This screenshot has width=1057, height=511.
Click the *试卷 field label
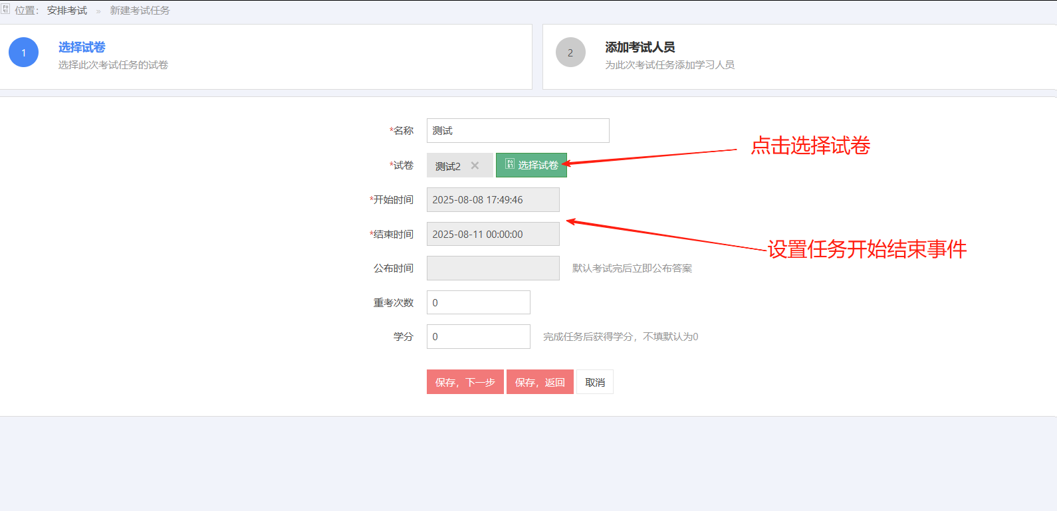(402, 165)
